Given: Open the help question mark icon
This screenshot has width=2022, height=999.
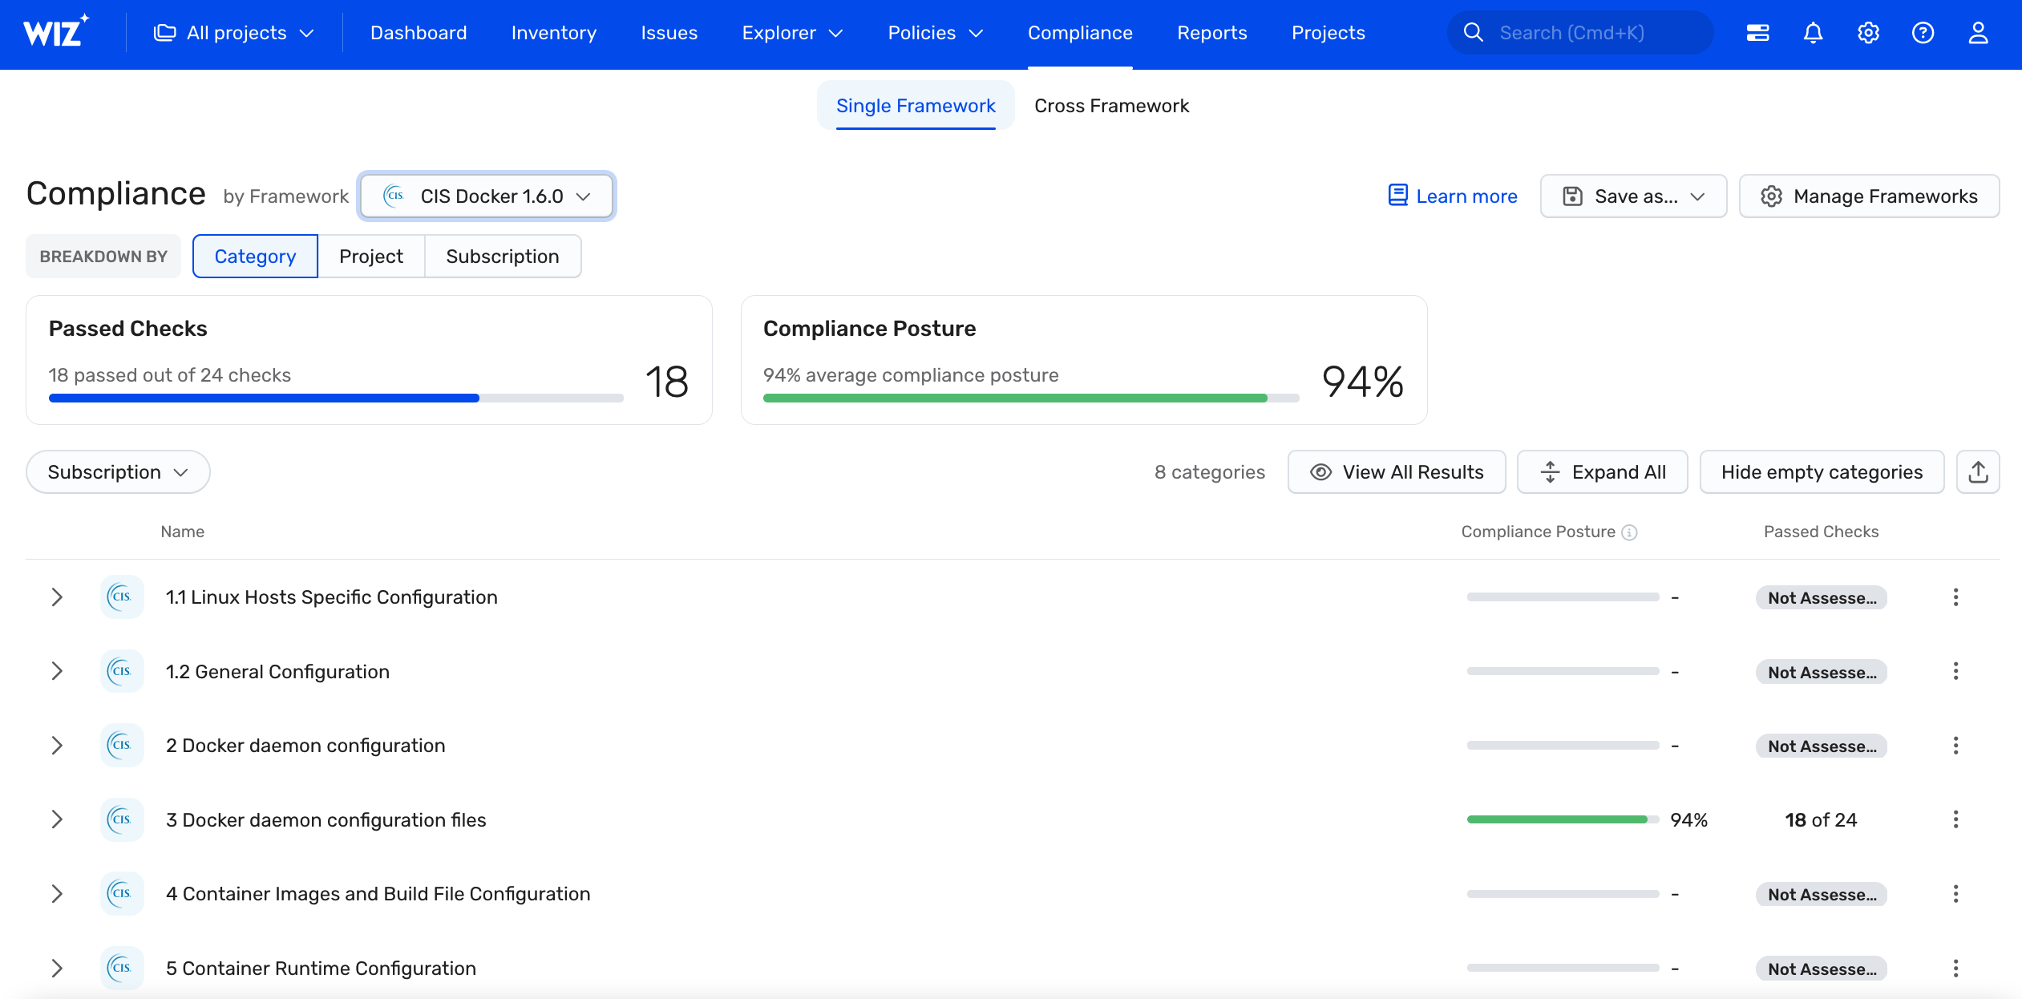Looking at the screenshot, I should (1923, 33).
